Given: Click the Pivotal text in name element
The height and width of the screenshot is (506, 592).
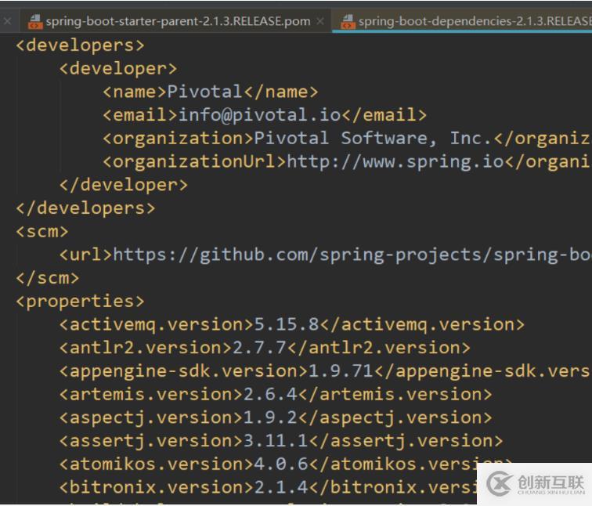Looking at the screenshot, I should pyautogui.click(x=205, y=92).
